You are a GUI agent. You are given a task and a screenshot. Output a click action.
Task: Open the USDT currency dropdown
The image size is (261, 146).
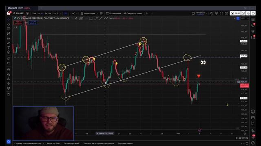point(245,19)
